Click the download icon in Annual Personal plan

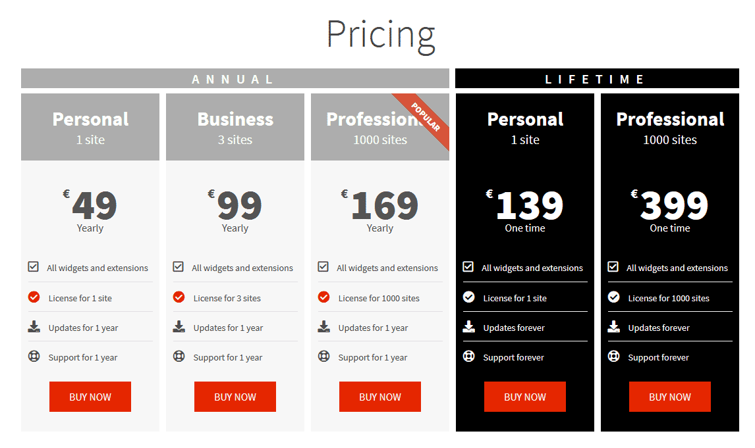[34, 327]
